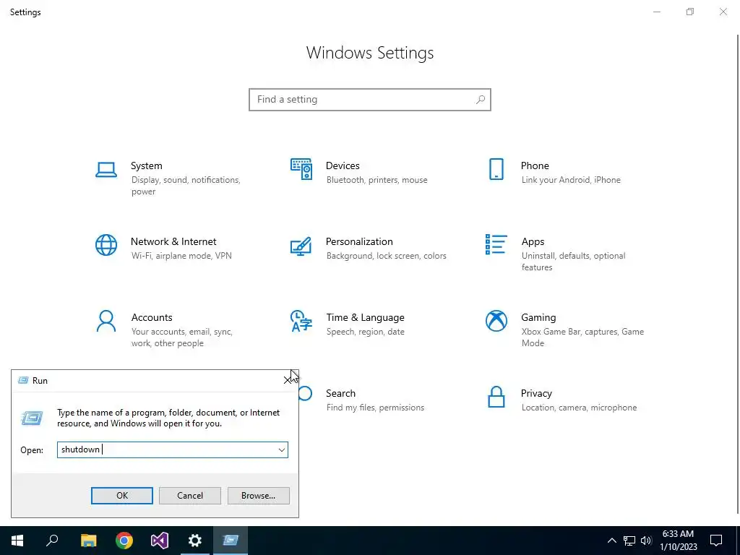Switch to Settings gear on taskbar
This screenshot has height=555, width=740.
pyautogui.click(x=195, y=541)
